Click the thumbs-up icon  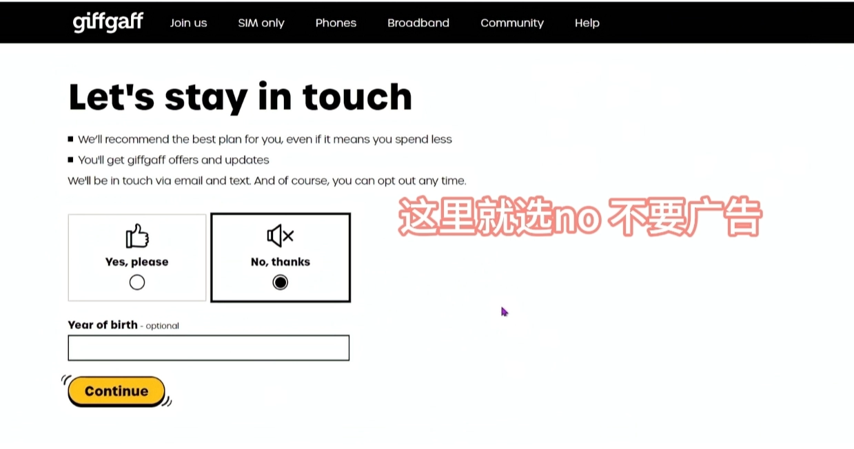pos(137,236)
